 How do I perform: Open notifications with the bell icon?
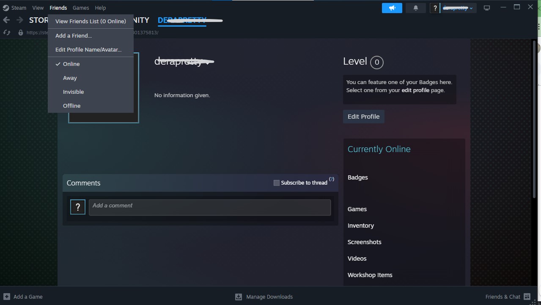[x=415, y=8]
